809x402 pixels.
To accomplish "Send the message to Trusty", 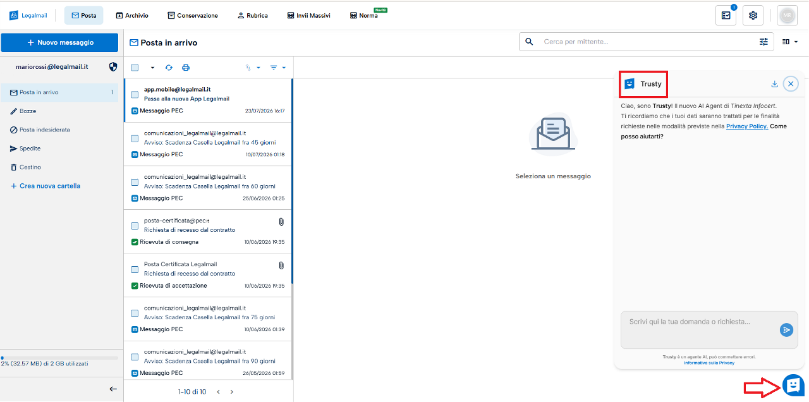I will [x=786, y=329].
